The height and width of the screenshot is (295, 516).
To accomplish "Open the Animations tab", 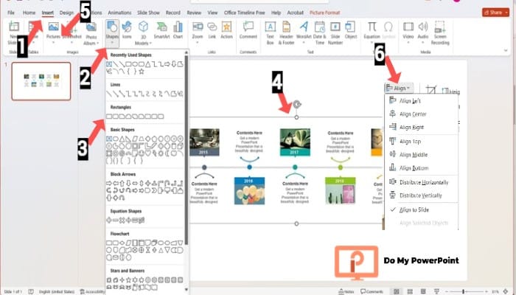I will pyautogui.click(x=119, y=13).
